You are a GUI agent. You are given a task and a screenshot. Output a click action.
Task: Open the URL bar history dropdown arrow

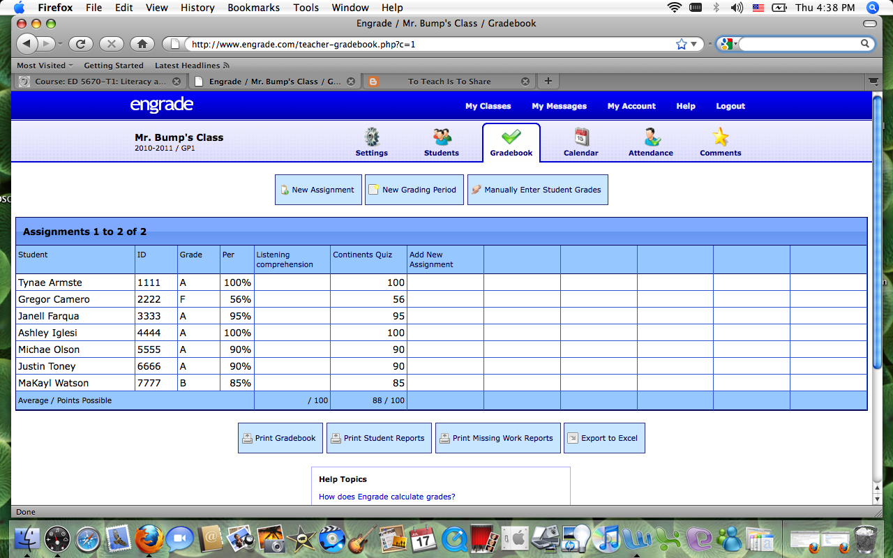click(x=694, y=44)
